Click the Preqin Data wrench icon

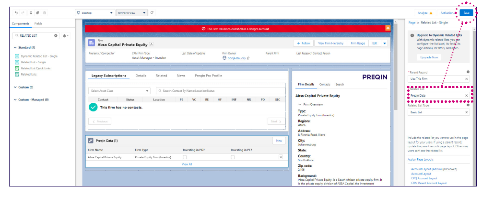(91, 141)
